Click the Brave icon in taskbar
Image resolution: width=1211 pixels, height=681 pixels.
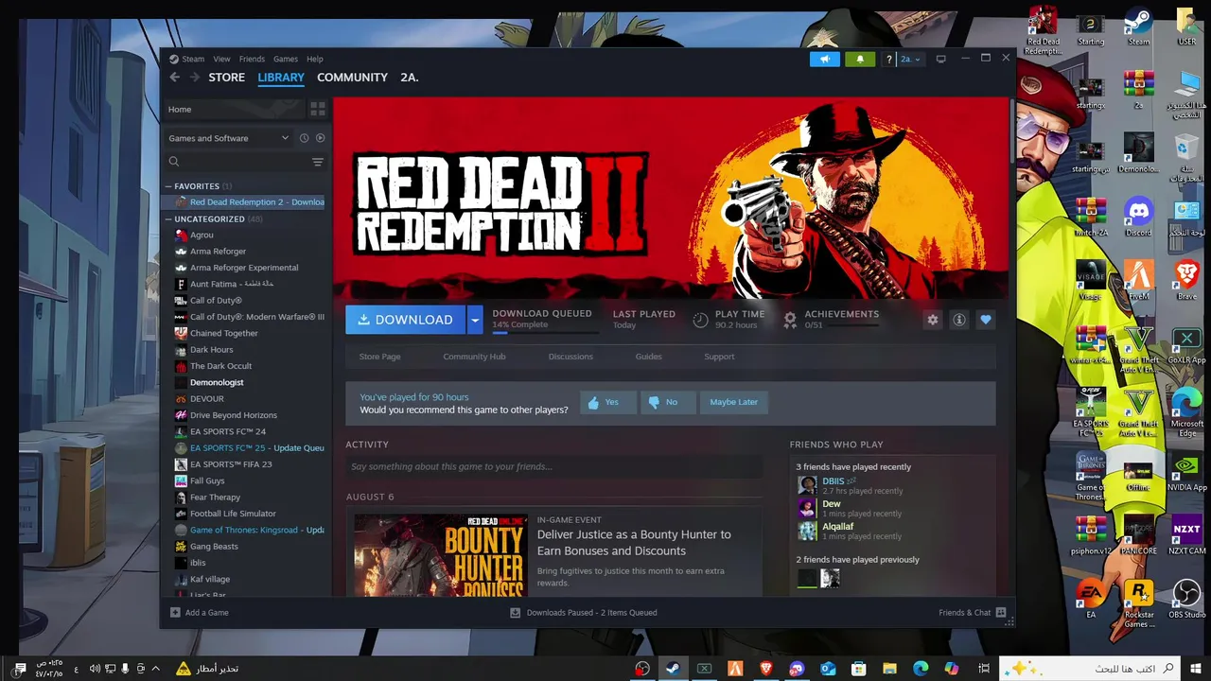pos(765,669)
